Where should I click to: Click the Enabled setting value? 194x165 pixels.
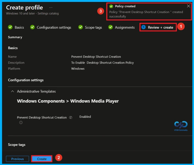85,117
